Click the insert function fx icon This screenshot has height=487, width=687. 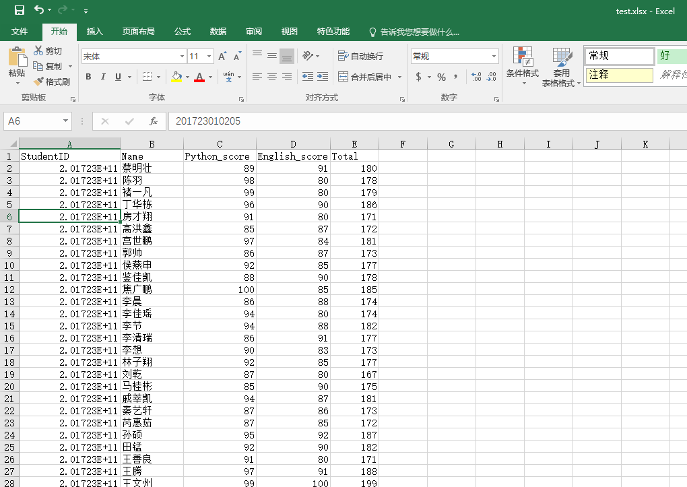[x=154, y=121]
